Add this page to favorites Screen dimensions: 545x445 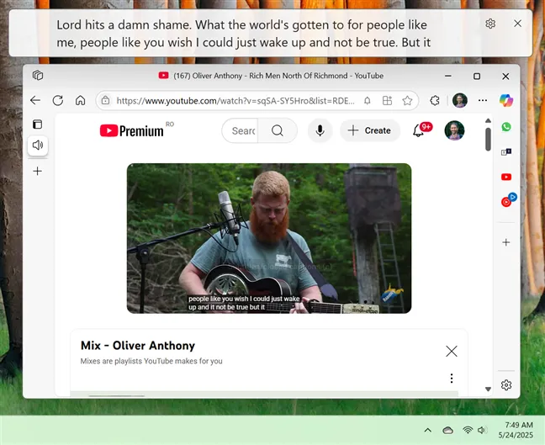407,101
